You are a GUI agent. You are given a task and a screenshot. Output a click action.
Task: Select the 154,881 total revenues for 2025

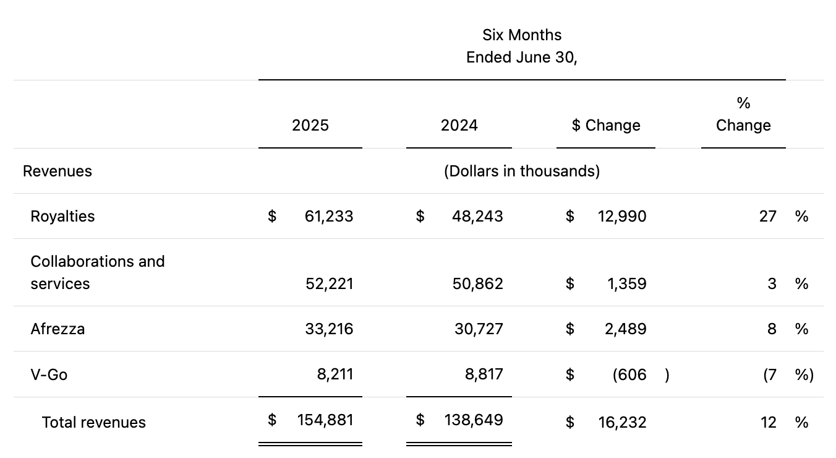(x=326, y=420)
